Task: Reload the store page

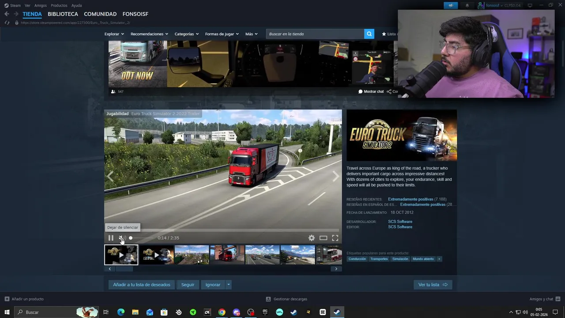Action: (7, 23)
